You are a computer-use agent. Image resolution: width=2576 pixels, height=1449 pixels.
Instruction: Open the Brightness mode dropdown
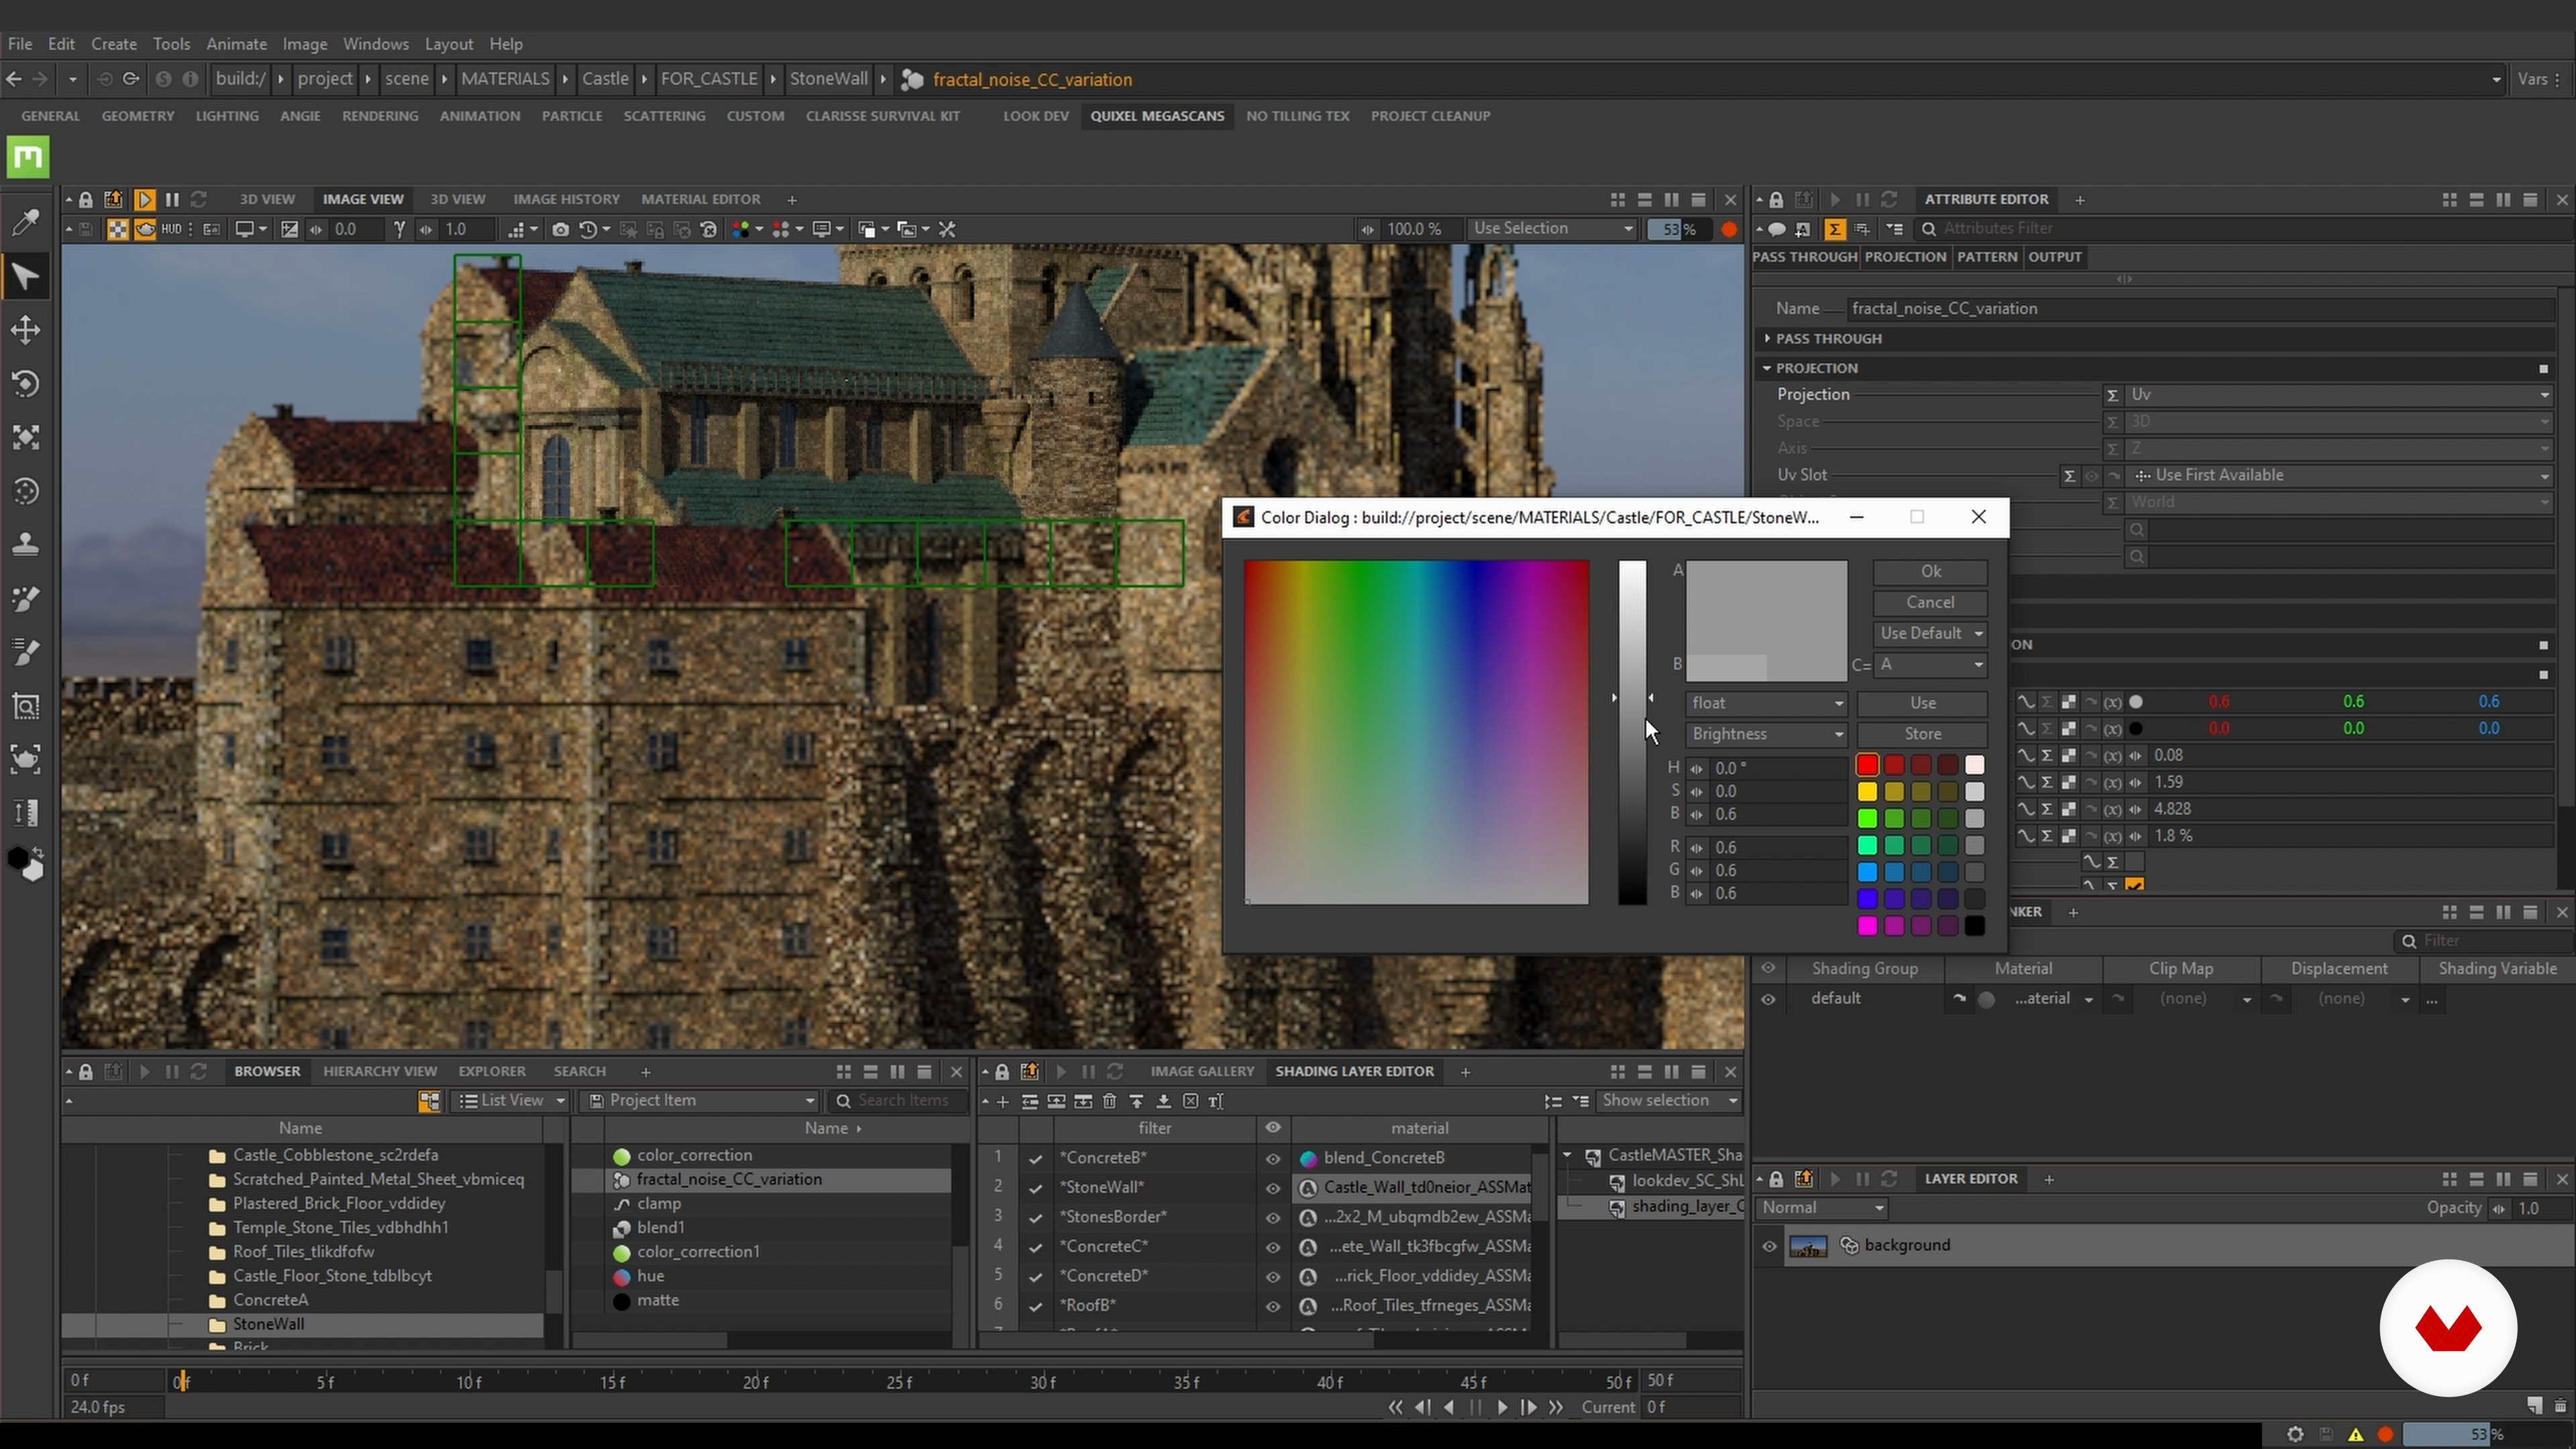pos(1766,734)
